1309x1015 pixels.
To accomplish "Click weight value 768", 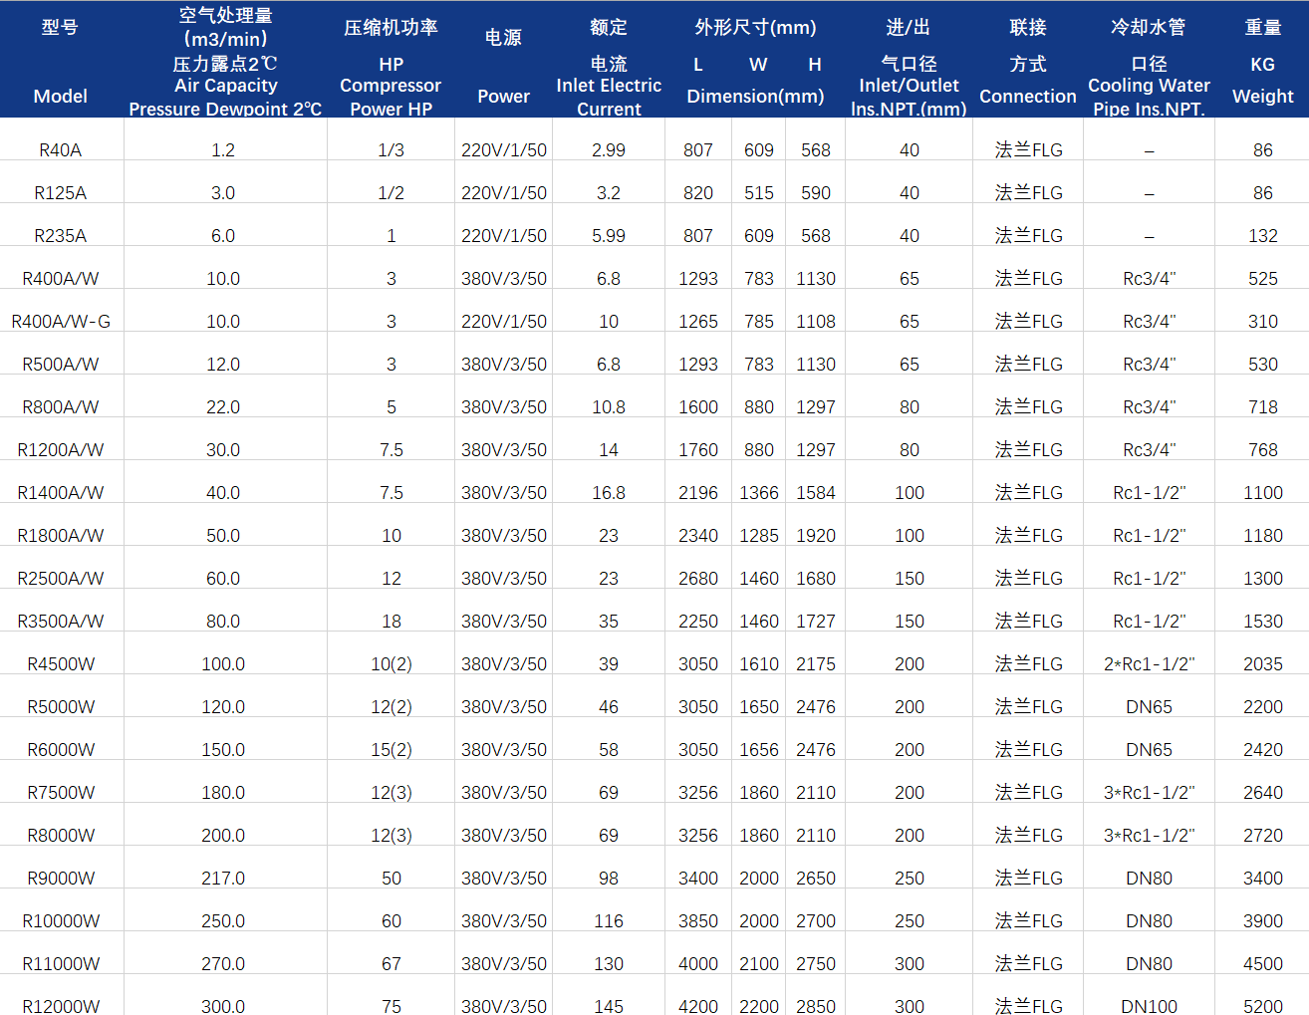I will point(1263,450).
